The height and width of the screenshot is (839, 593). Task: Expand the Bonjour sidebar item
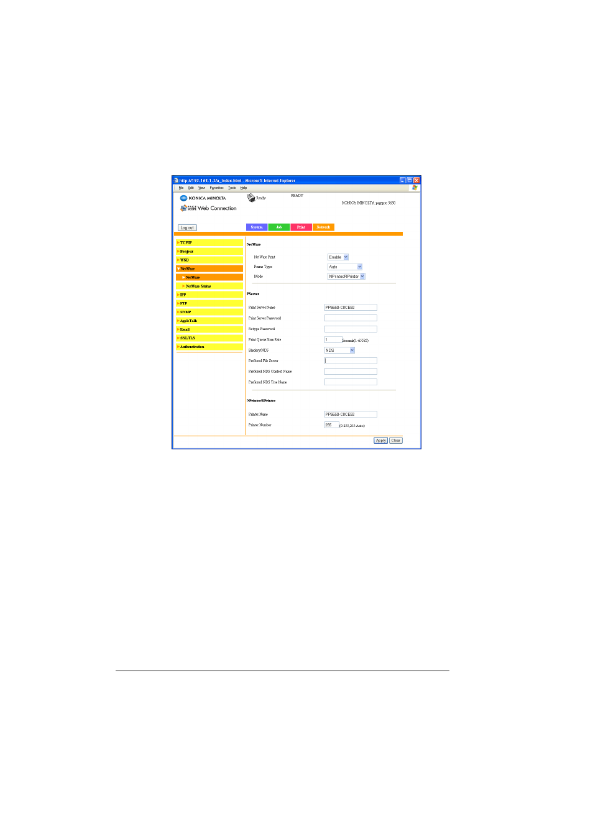click(x=209, y=252)
